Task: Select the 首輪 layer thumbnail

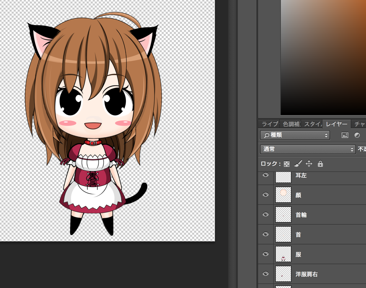Action: click(283, 214)
